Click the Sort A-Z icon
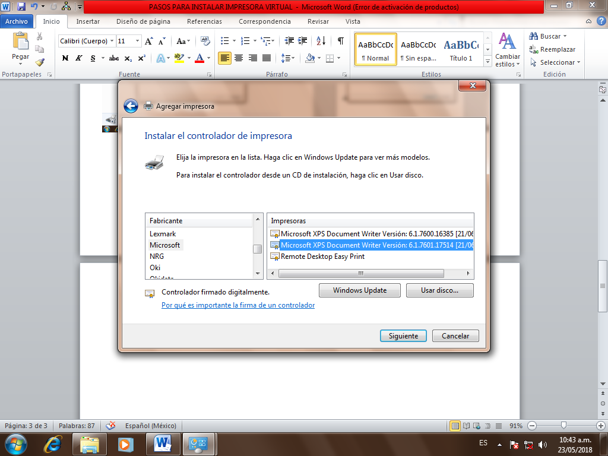Image resolution: width=608 pixels, height=456 pixels. point(321,41)
